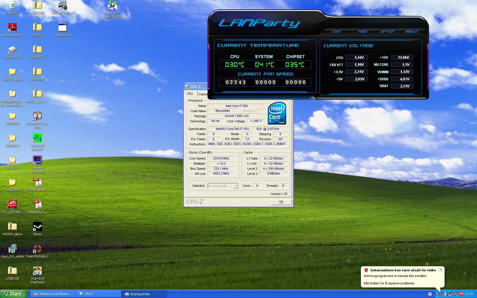Click the security balloon to repair problem
This screenshot has height=298, width=477.
click(x=402, y=277)
